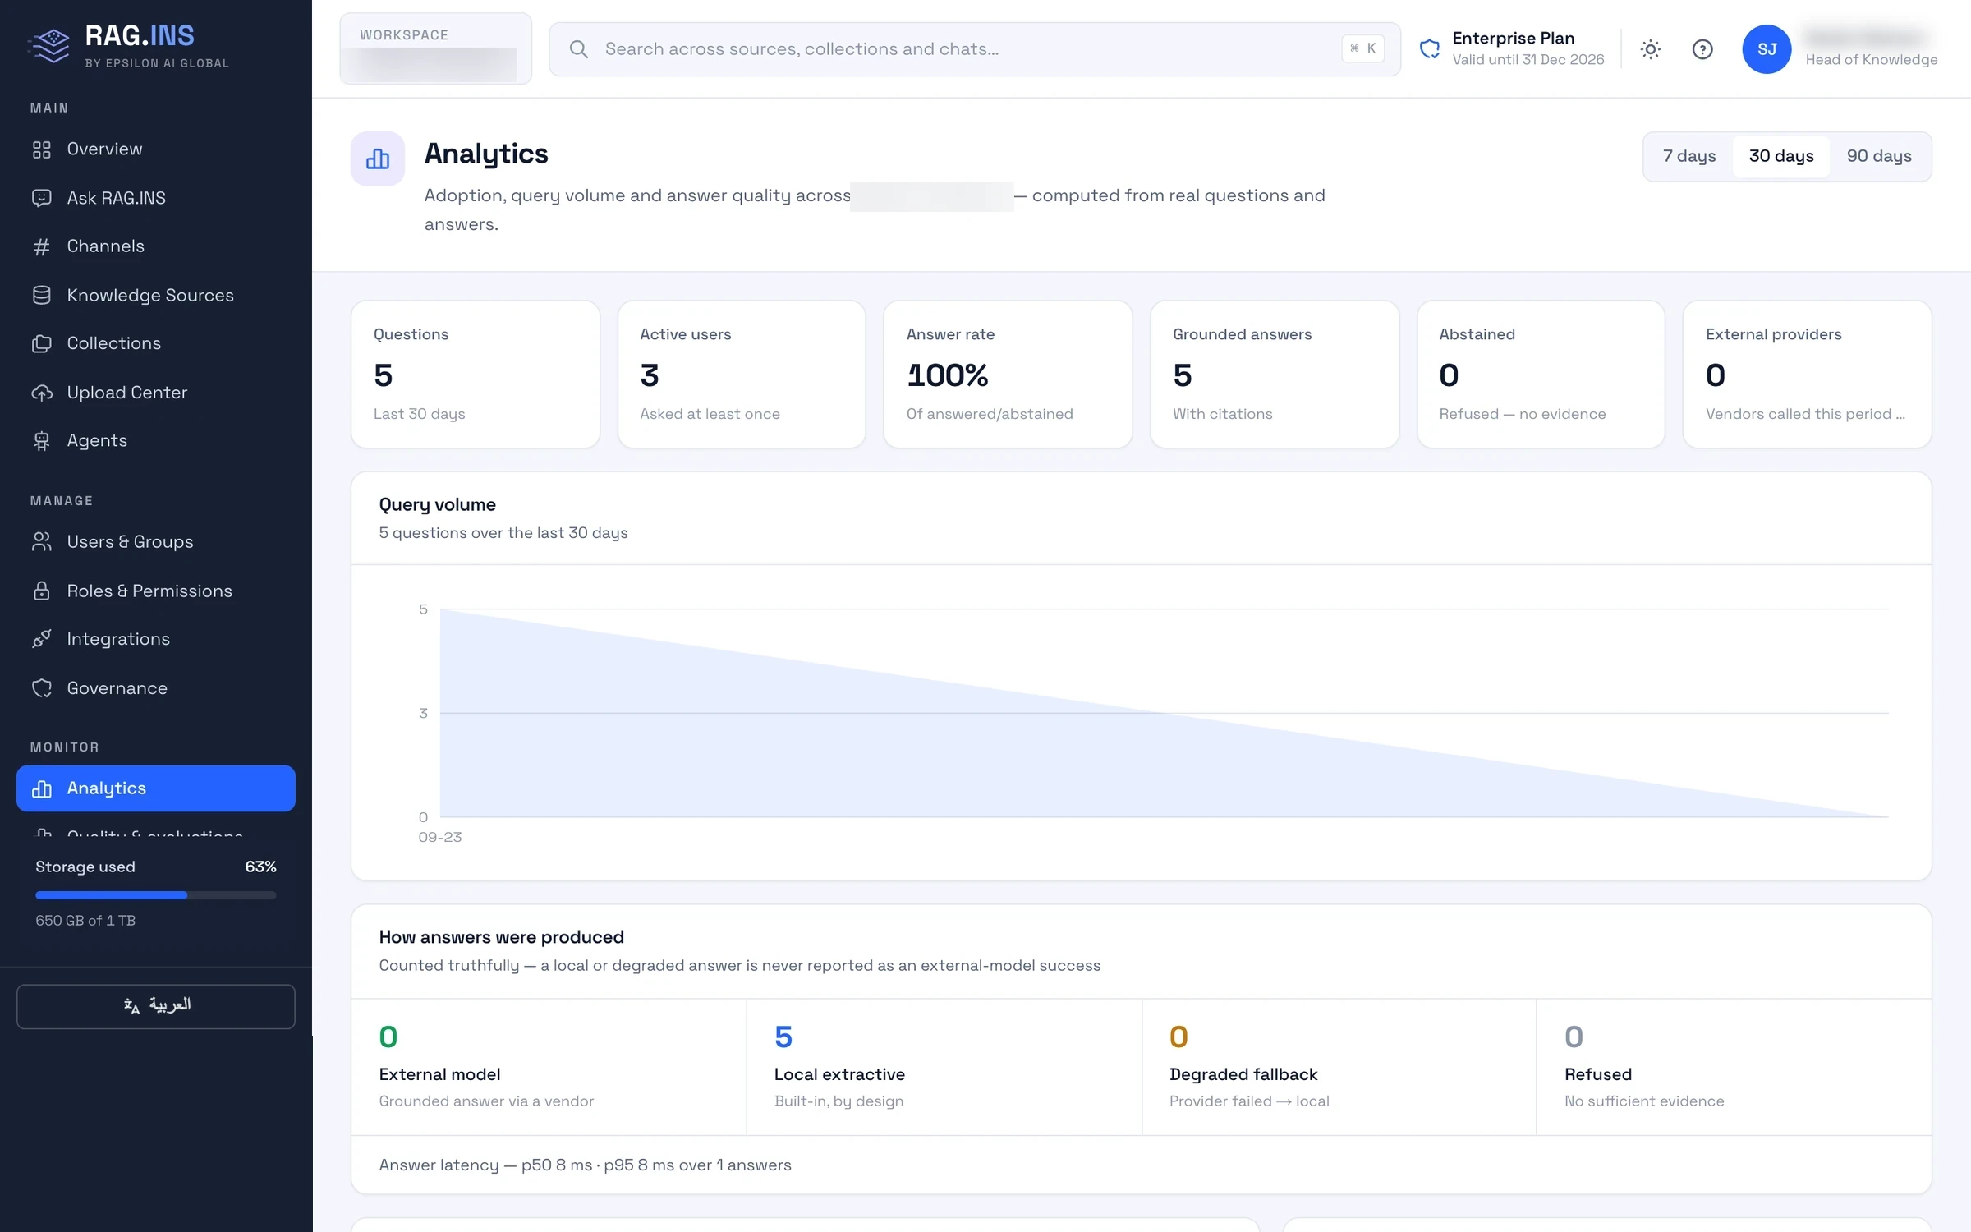The height and width of the screenshot is (1232, 1971).
Task: Click the Collections folder icon
Action: click(42, 343)
